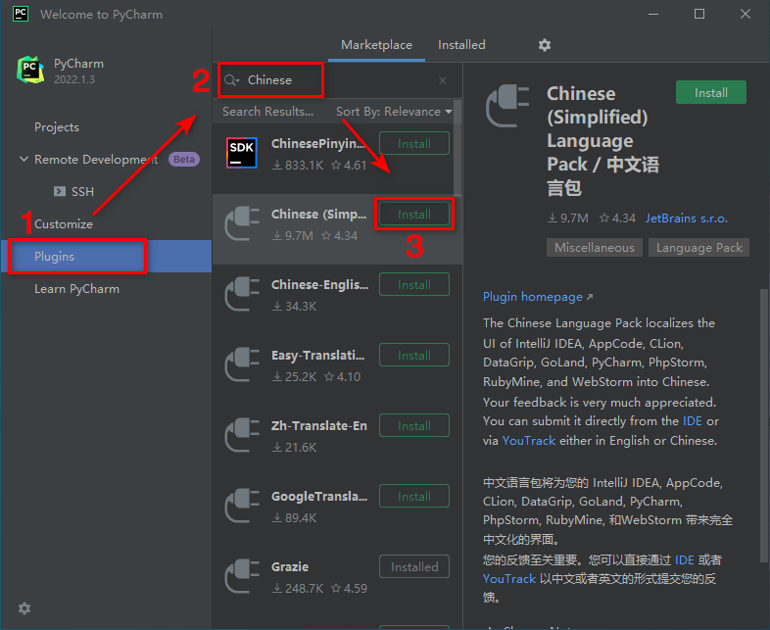Install the Chinese (Simplified) Language Pack from list
Image resolution: width=770 pixels, height=630 pixels.
click(414, 215)
